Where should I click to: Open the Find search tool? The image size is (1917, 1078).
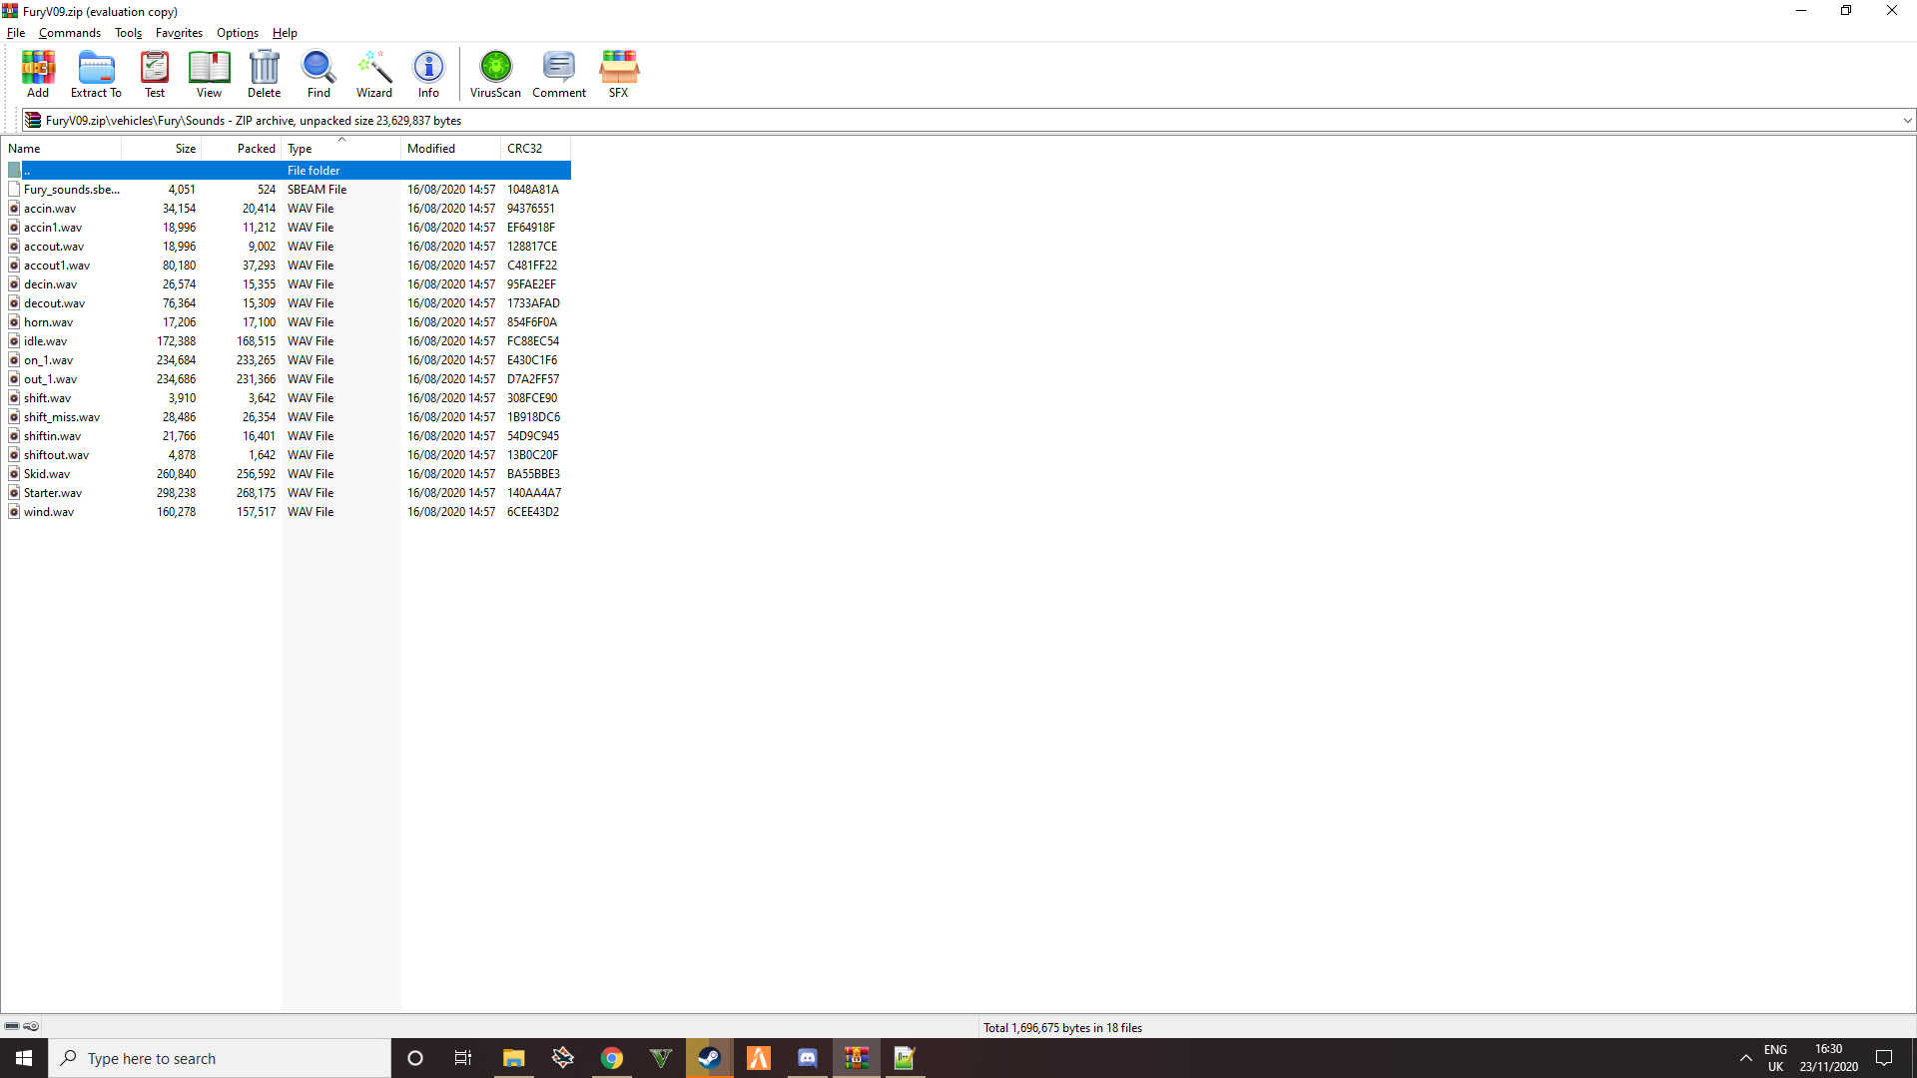319,74
